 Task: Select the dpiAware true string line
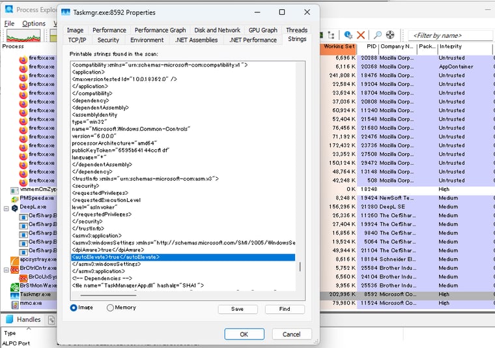108,250
